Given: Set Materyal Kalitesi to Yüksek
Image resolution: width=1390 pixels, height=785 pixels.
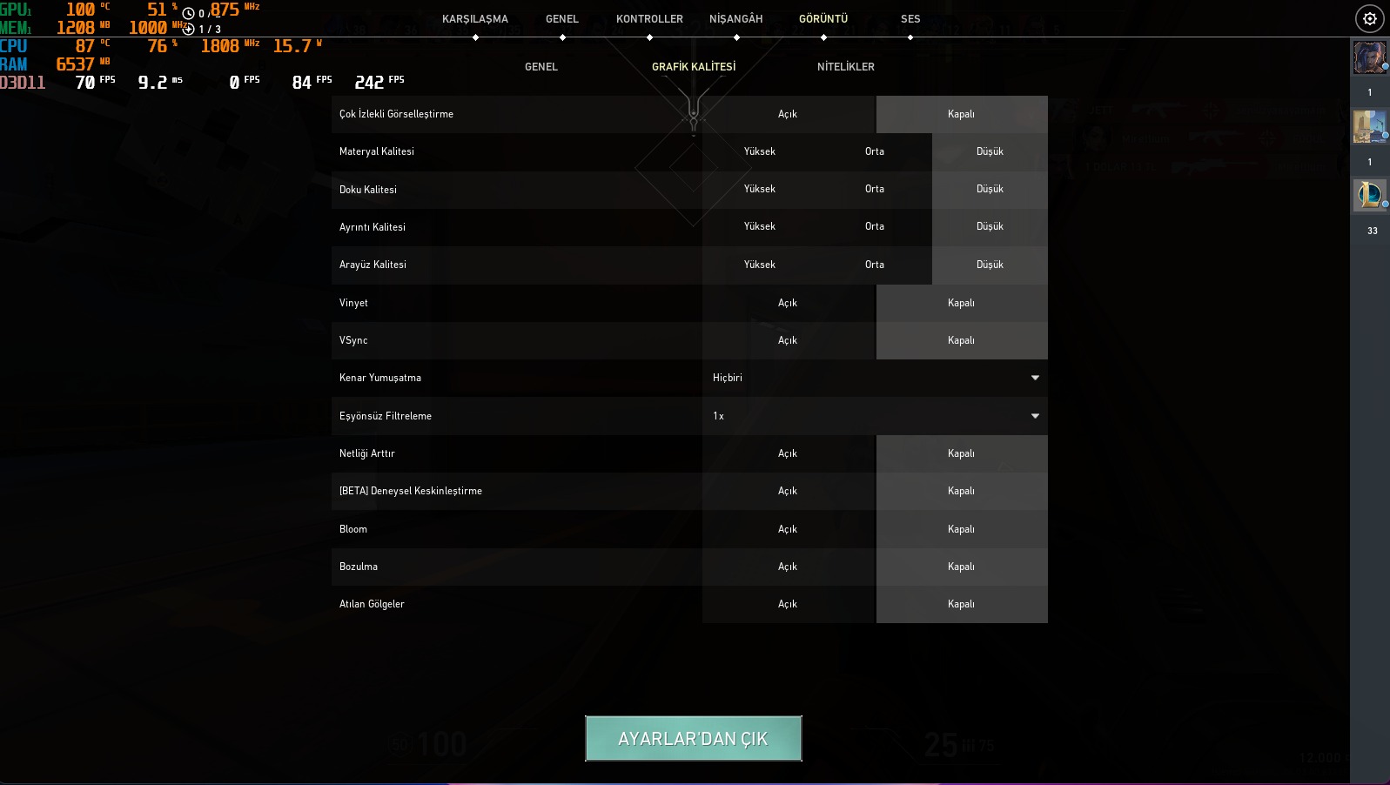Looking at the screenshot, I should pos(759,151).
